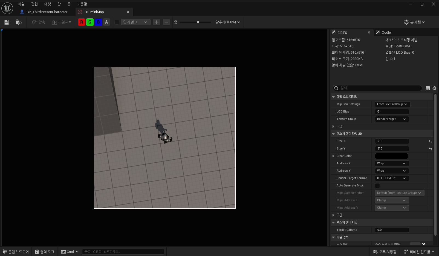Click the RT-miniMap tab texture icon

[80, 12]
